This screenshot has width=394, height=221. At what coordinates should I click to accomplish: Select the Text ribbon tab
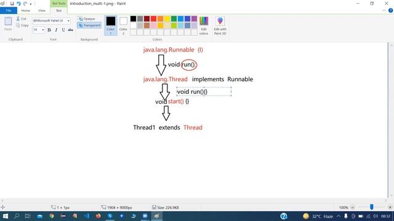point(58,10)
